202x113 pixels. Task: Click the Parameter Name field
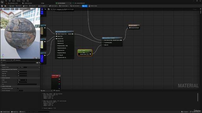(22, 67)
